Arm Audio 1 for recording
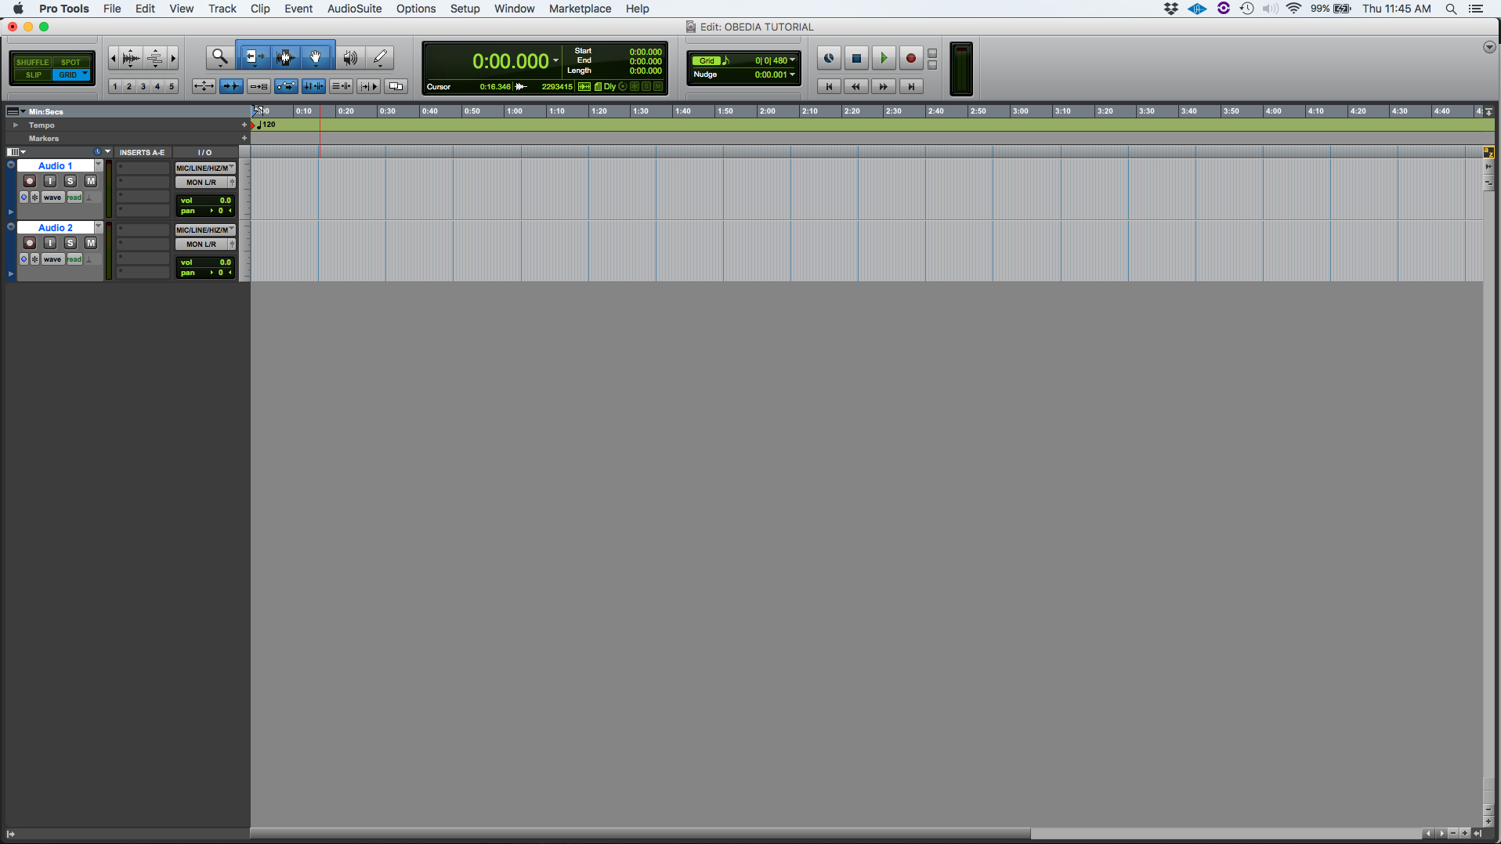This screenshot has height=844, width=1501. pos(30,181)
